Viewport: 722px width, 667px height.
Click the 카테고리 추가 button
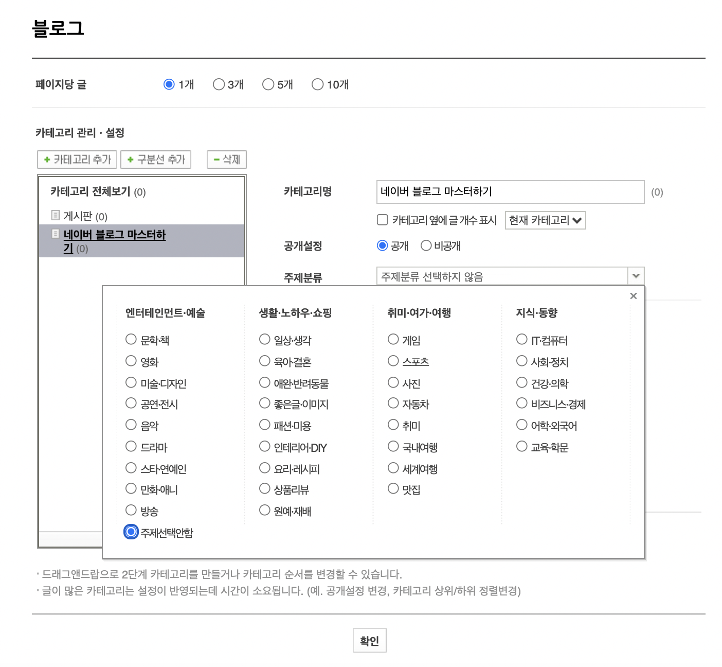pyautogui.click(x=77, y=160)
